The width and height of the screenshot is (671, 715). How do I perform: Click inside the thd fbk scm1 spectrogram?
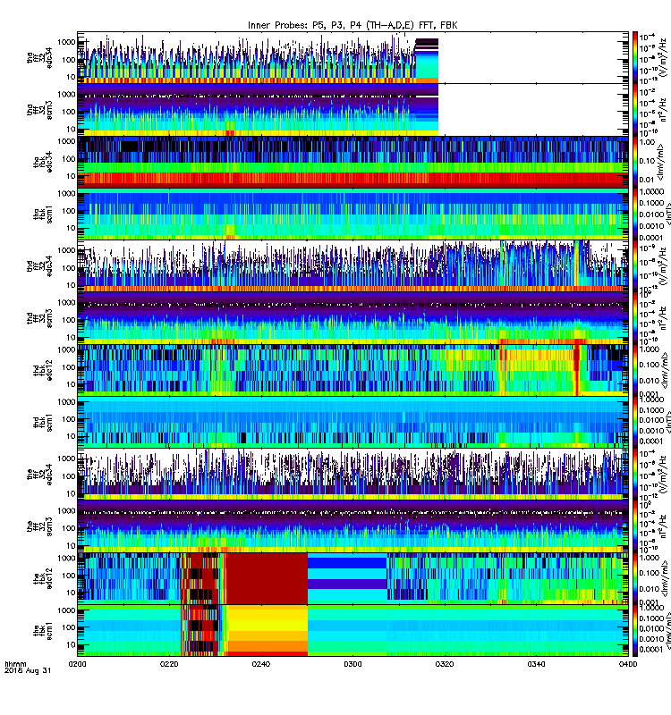pyautogui.click(x=352, y=423)
